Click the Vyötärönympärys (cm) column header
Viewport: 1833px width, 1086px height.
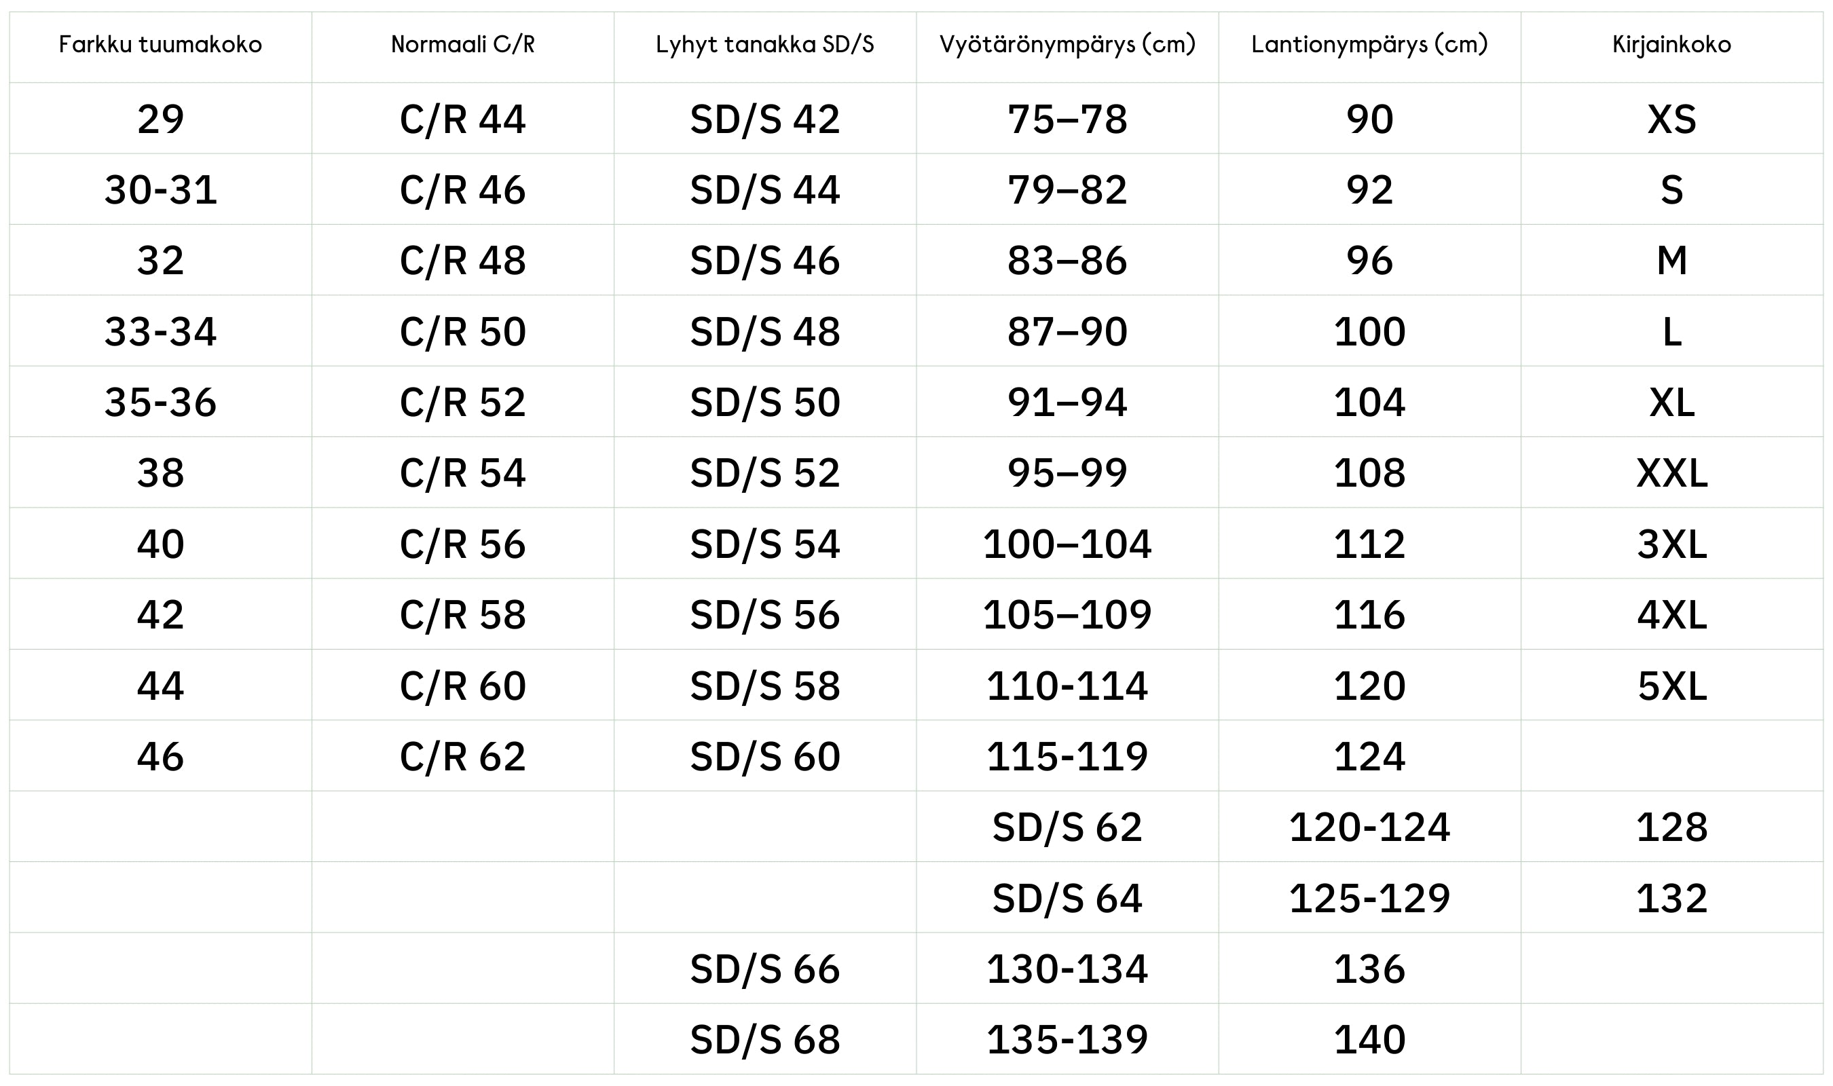[1067, 45]
